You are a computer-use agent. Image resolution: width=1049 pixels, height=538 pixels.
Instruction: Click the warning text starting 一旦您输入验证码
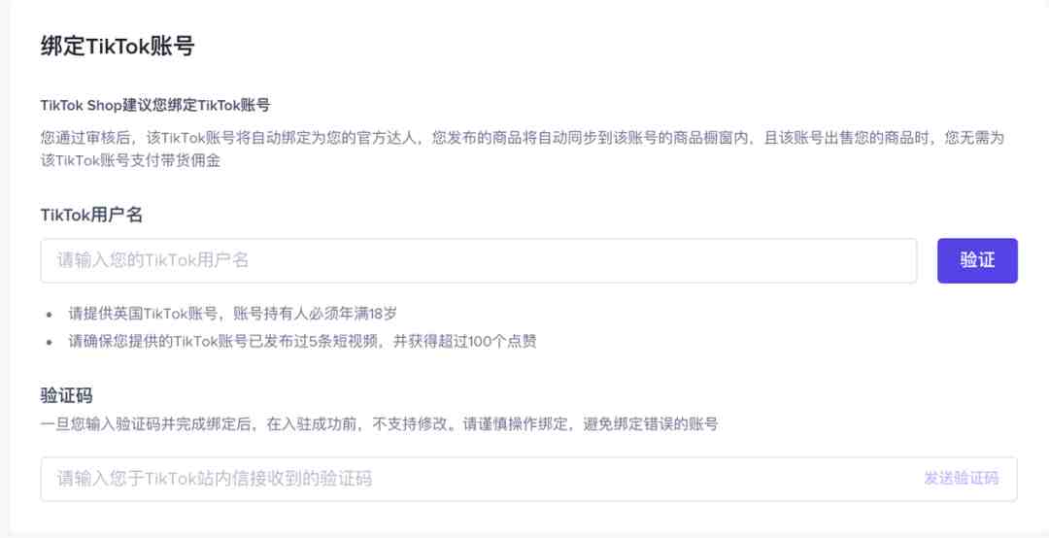(380, 424)
